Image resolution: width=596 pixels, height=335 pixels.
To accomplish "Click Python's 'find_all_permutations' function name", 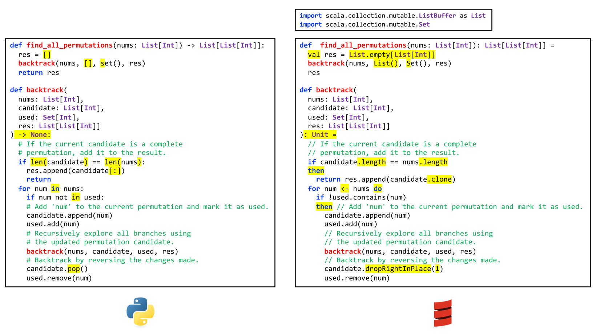I will pyautogui.click(x=69, y=45).
